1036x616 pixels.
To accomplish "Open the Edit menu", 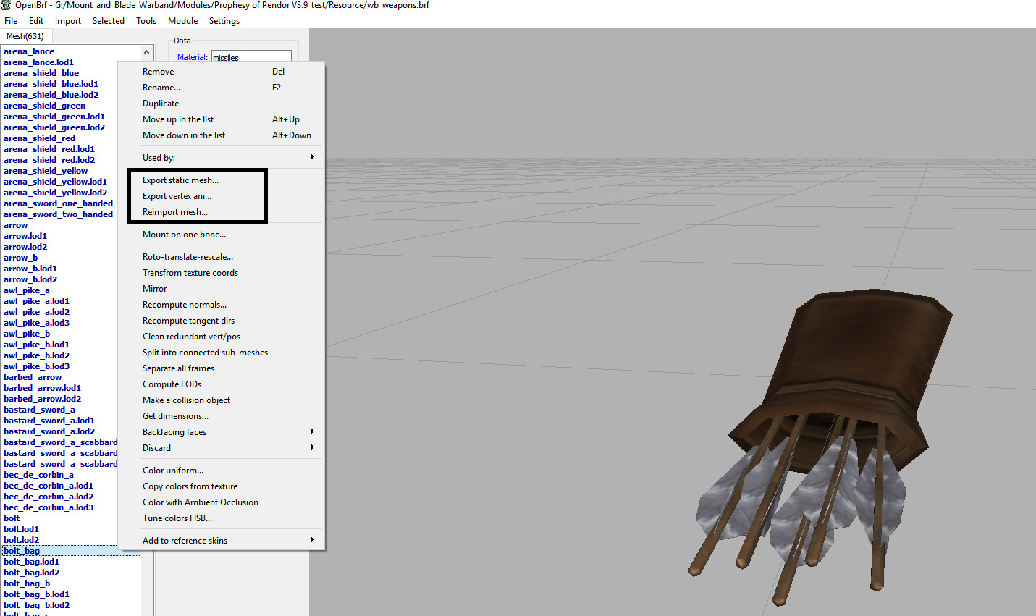I will pyautogui.click(x=36, y=21).
